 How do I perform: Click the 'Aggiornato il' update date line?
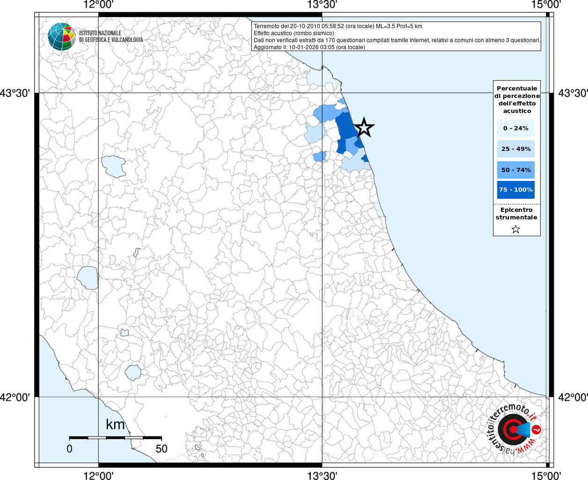309,47
